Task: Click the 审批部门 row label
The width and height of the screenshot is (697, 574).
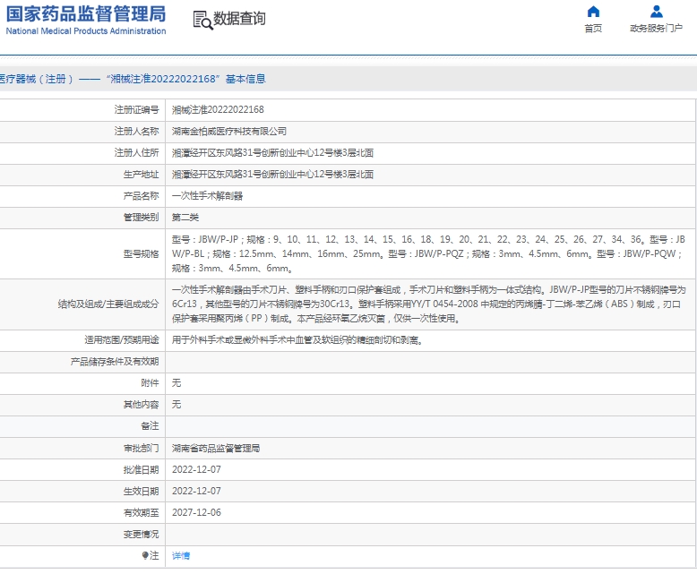Action: point(141,449)
